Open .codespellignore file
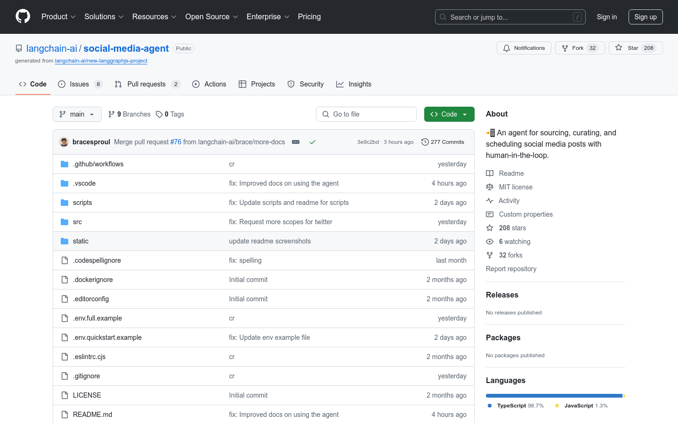 click(97, 260)
